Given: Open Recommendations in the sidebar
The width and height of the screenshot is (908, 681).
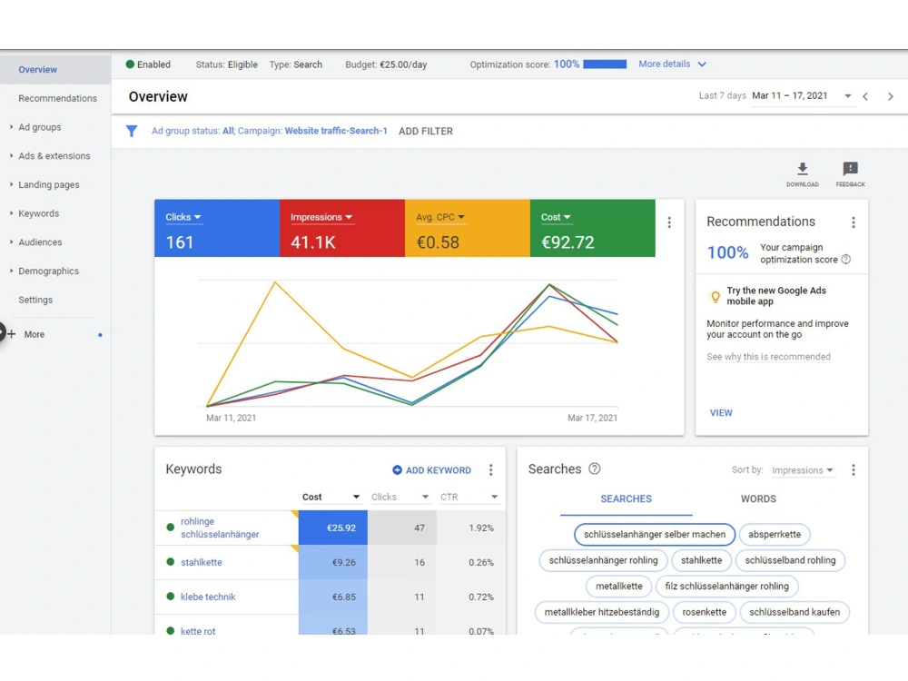Looking at the screenshot, I should point(57,98).
